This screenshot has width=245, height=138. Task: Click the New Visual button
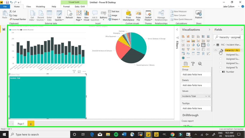tap(86, 15)
